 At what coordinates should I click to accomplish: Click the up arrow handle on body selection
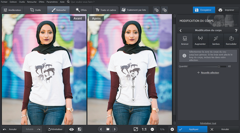point(133,74)
